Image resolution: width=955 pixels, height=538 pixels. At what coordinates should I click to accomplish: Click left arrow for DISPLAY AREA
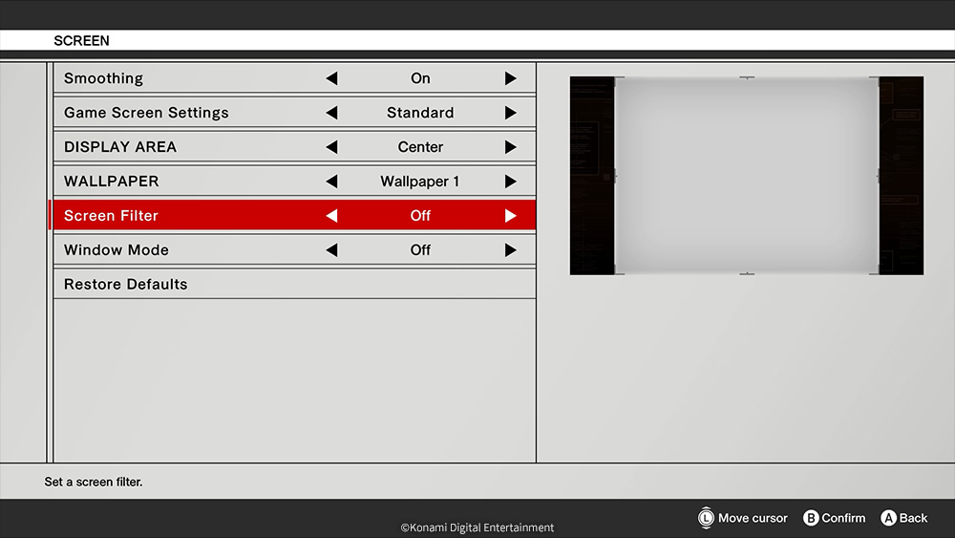tap(331, 147)
